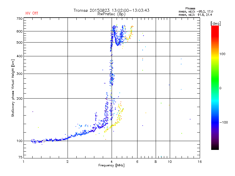The height and width of the screenshot is (176, 235).
Task: Click the 4 frequency axis label
Action: pyautogui.click(x=112, y=162)
